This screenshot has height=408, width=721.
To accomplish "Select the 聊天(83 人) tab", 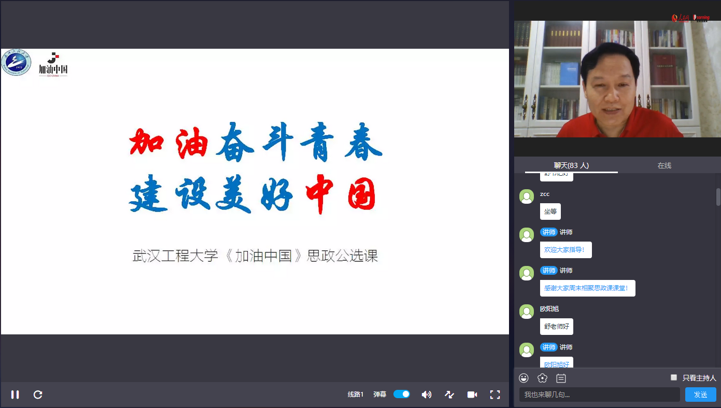I will (x=571, y=165).
